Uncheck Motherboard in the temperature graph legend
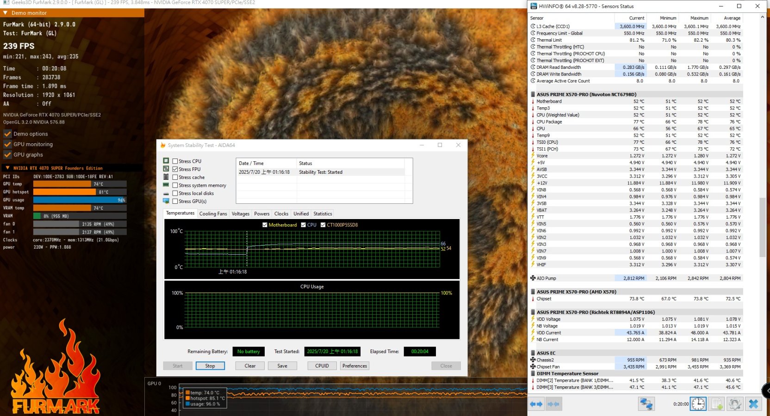 click(265, 225)
